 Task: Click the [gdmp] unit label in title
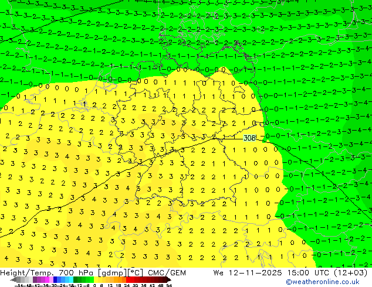coord(113,273)
